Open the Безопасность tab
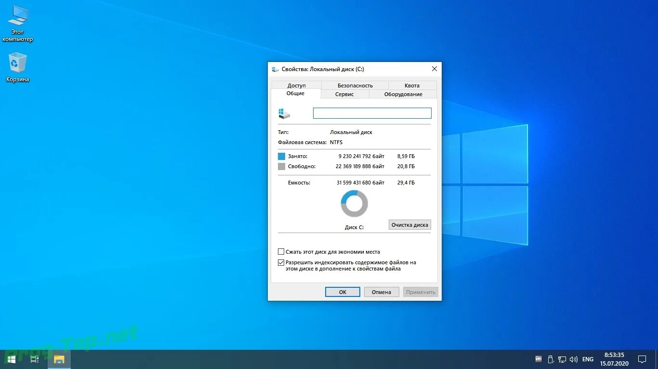This screenshot has height=369, width=658. tap(354, 85)
